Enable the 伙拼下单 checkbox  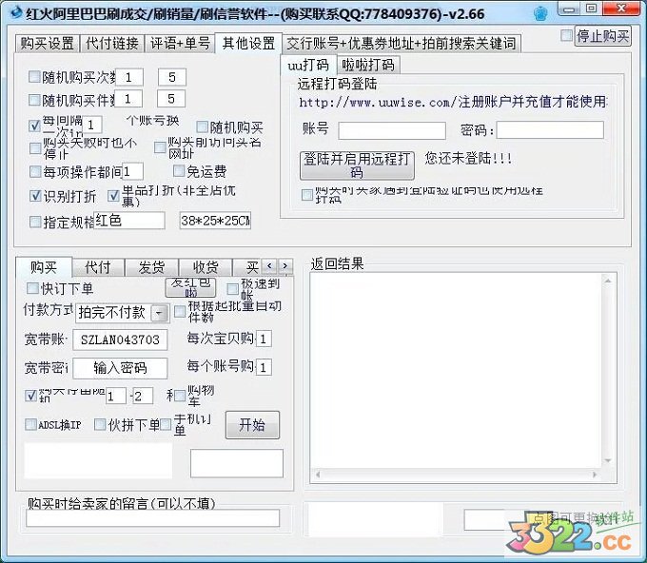pos(100,424)
